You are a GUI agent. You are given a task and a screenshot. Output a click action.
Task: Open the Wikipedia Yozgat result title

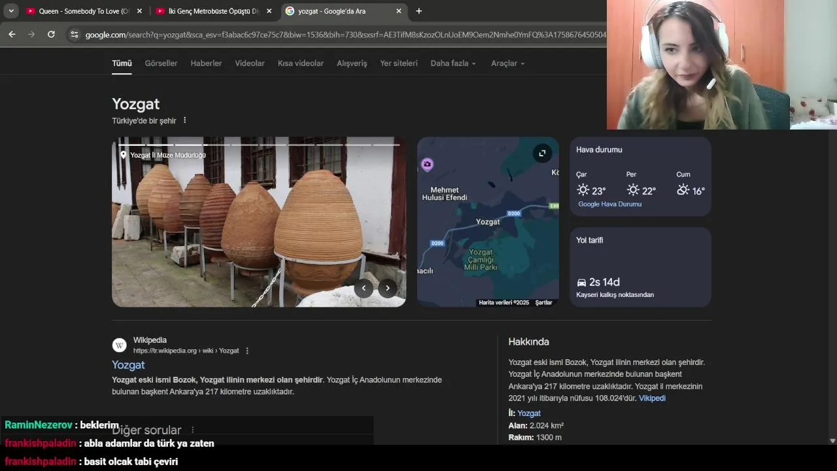tap(128, 365)
